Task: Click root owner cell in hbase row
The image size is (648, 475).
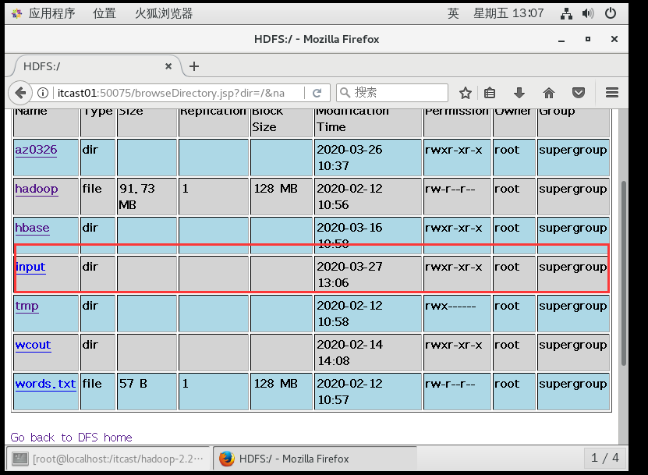Action: tap(514, 236)
